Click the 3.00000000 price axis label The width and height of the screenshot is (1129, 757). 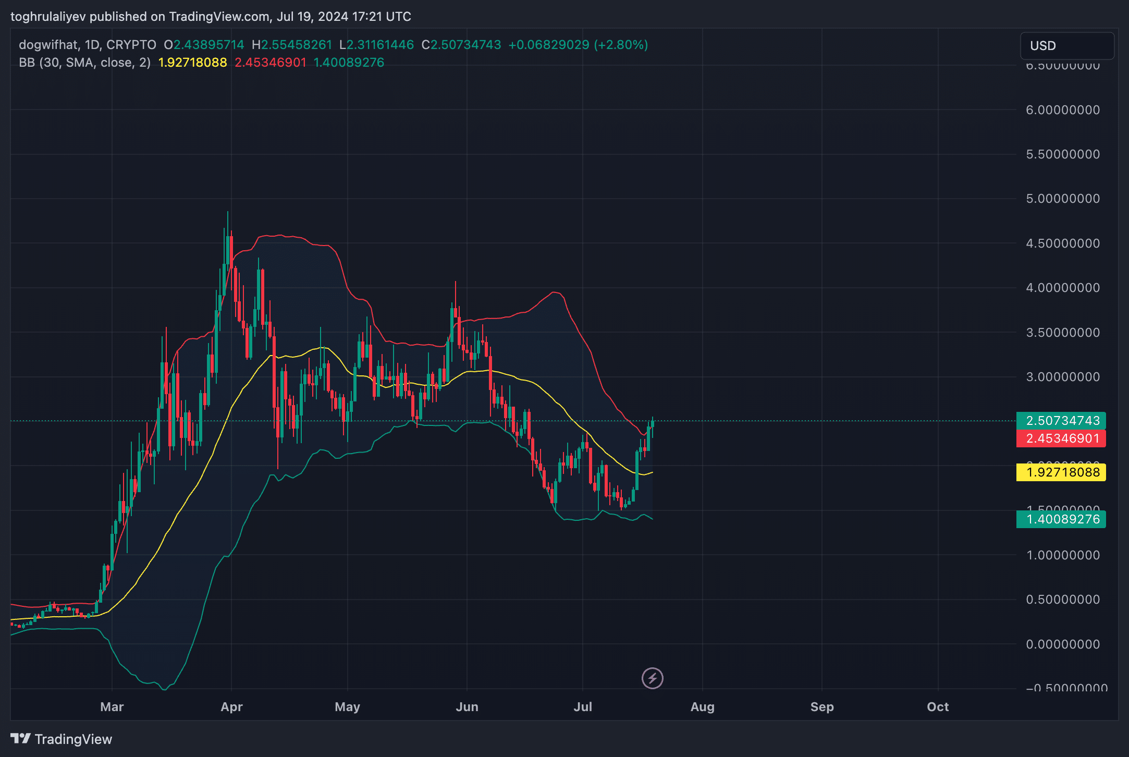pyautogui.click(x=1063, y=377)
